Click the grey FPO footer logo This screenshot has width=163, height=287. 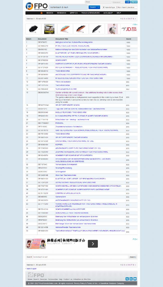36,275
